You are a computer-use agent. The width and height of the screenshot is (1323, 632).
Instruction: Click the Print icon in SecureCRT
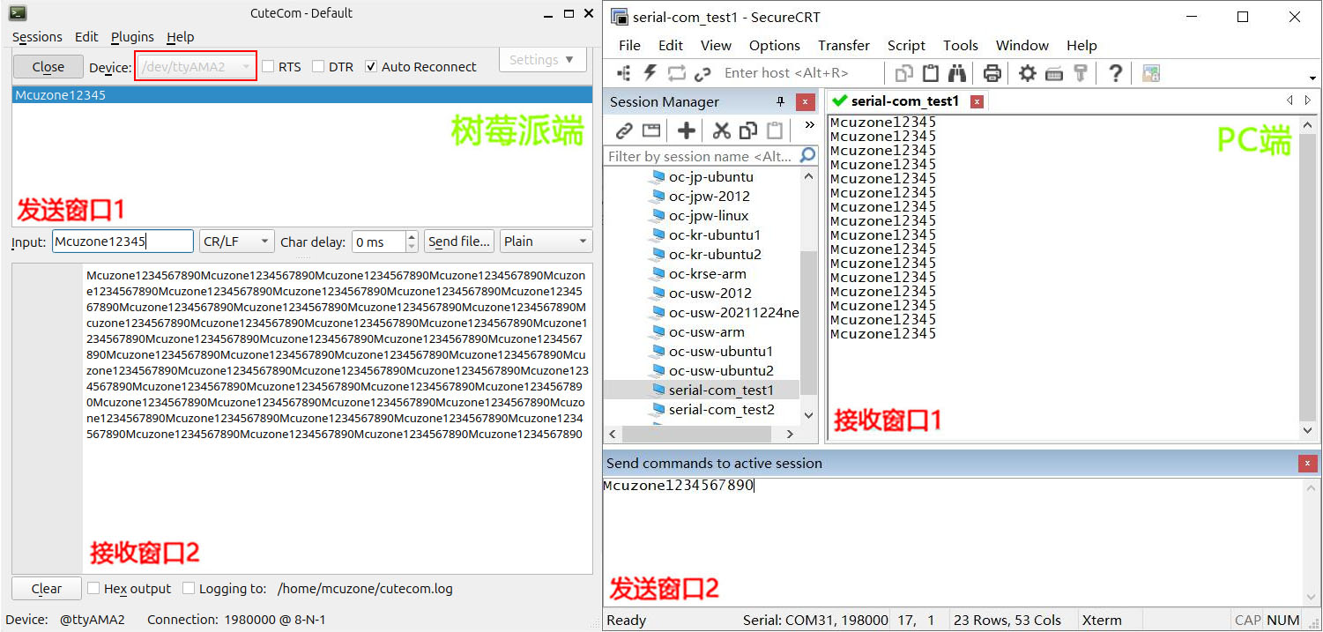[x=992, y=73]
